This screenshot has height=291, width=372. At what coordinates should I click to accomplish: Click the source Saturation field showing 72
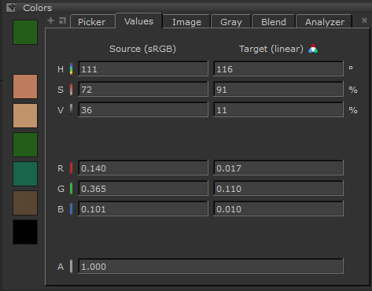tap(143, 90)
